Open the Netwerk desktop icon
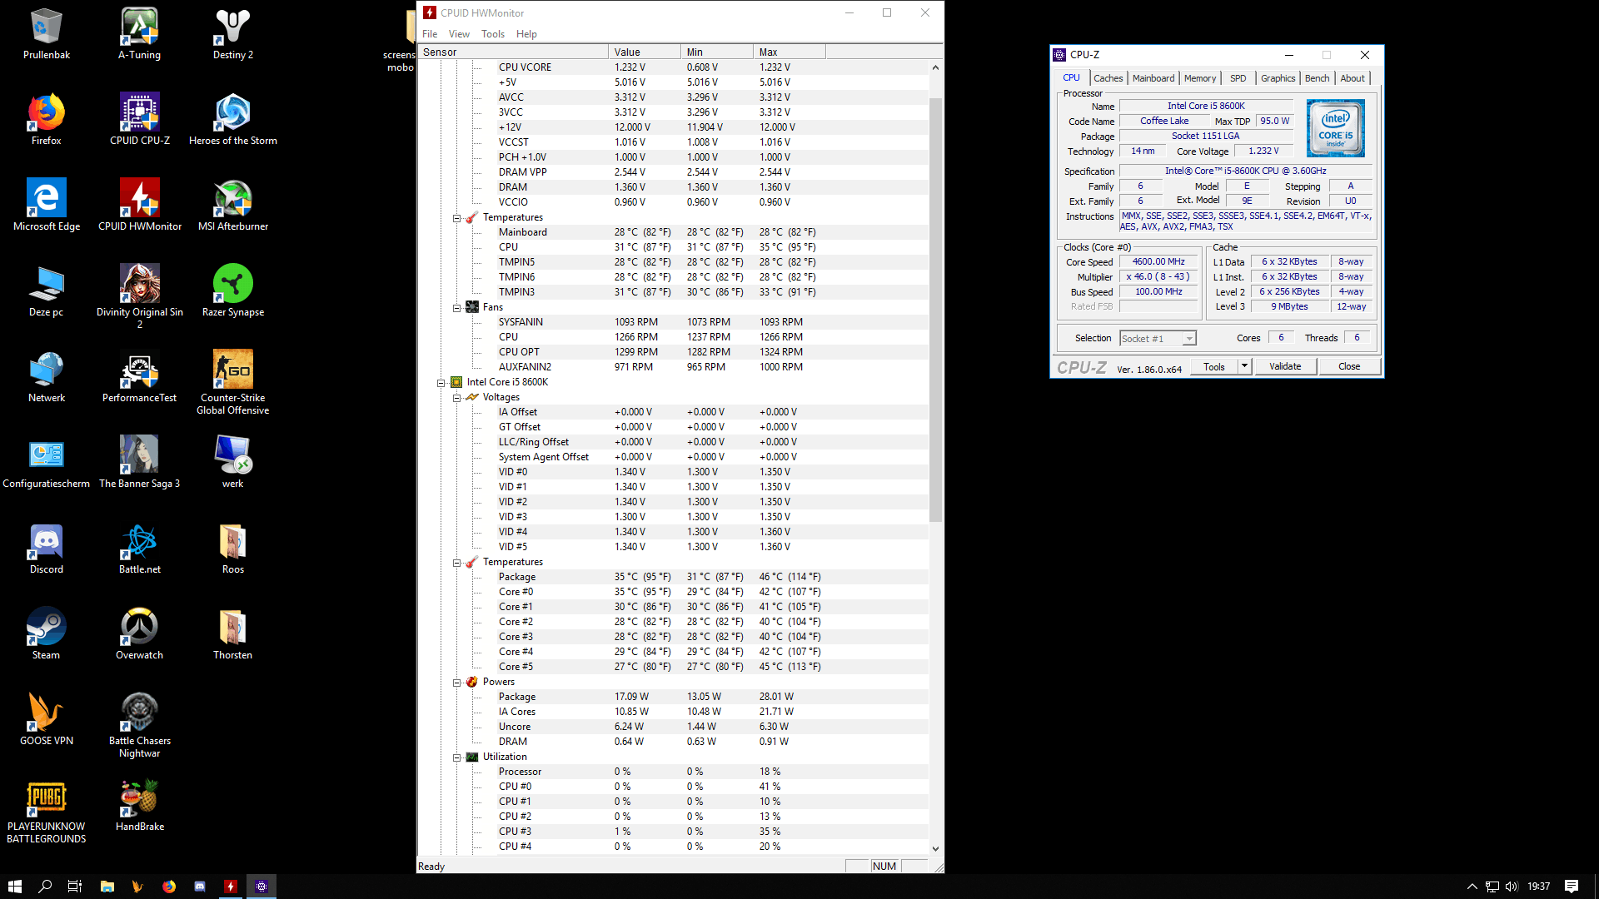 pyautogui.click(x=47, y=376)
